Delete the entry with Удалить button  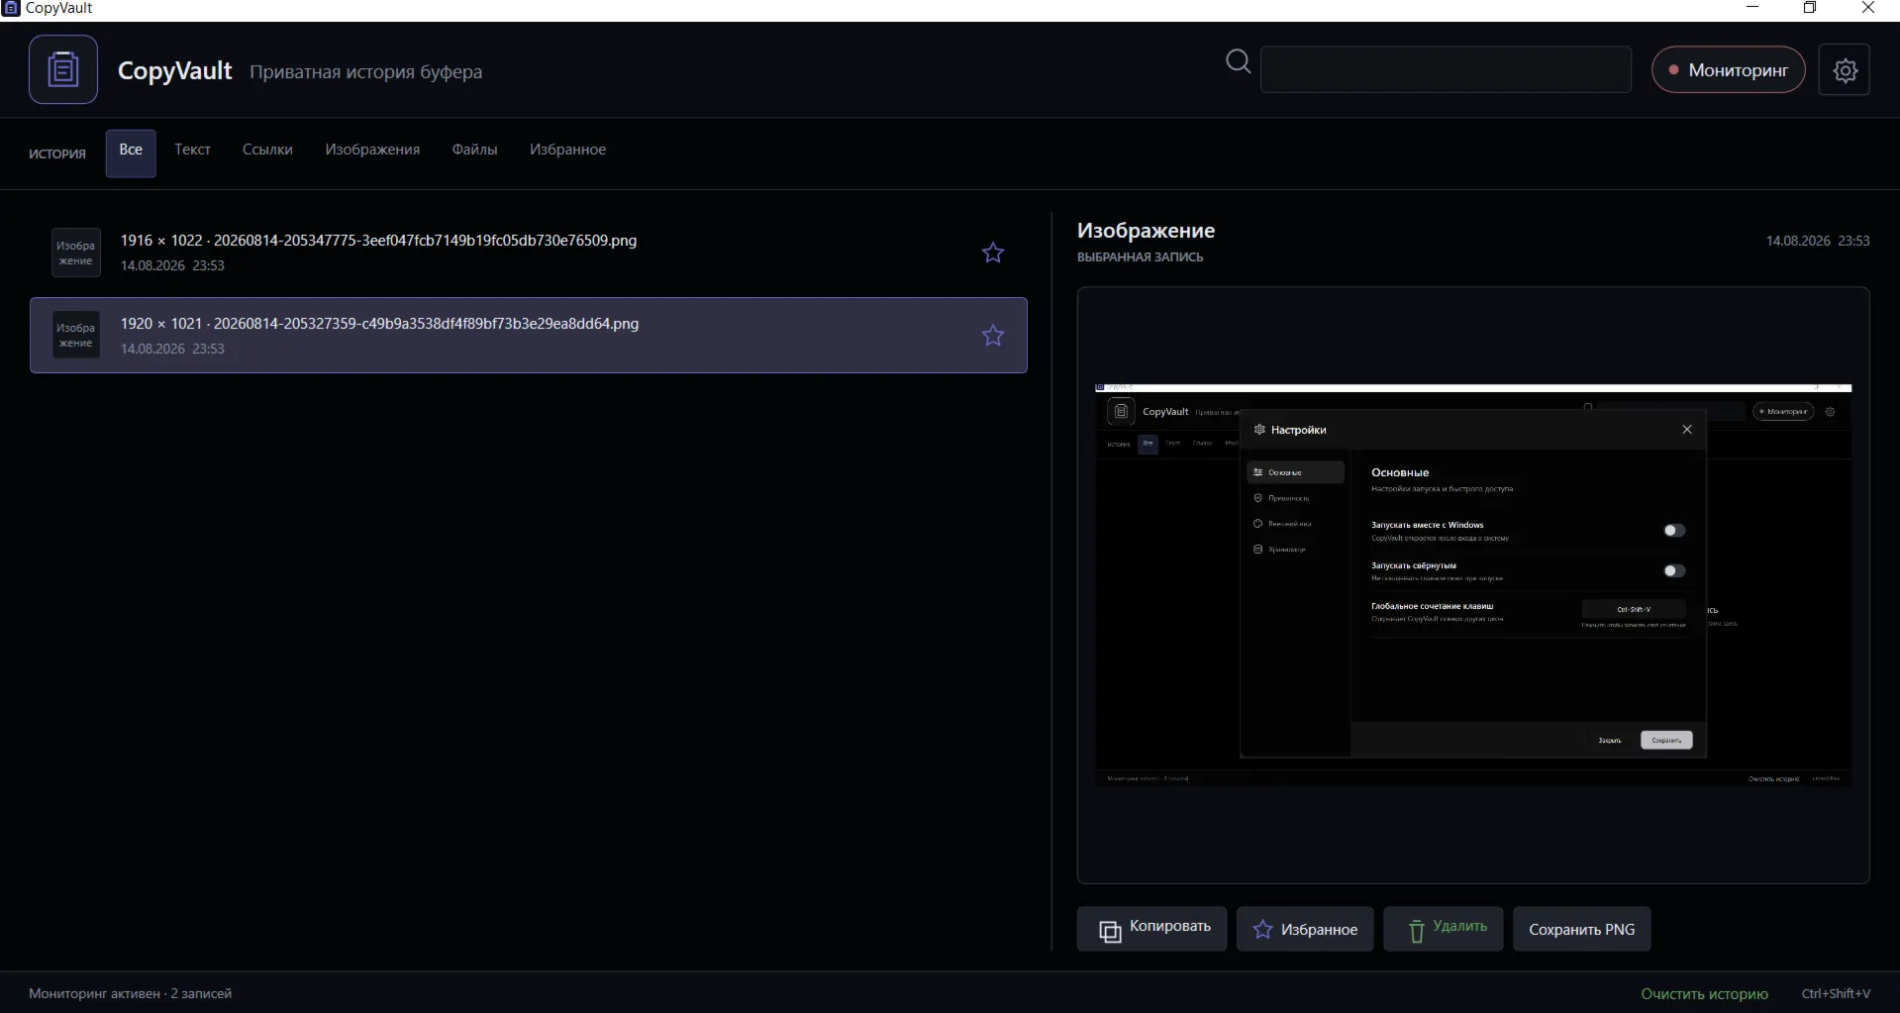tap(1443, 929)
